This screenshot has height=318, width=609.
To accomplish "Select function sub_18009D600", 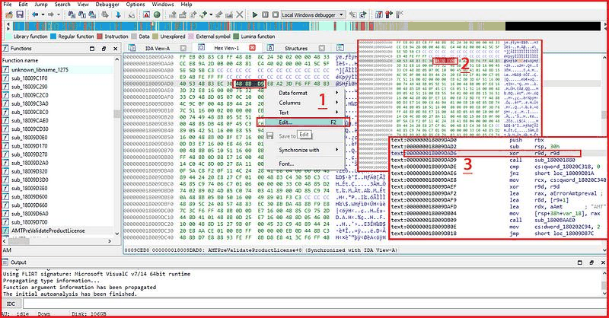I will coord(30,196).
